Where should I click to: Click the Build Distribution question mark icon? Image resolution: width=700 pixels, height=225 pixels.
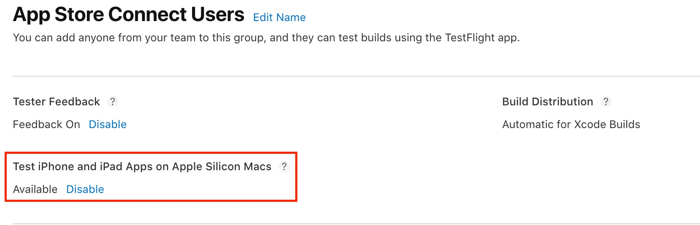[606, 102]
